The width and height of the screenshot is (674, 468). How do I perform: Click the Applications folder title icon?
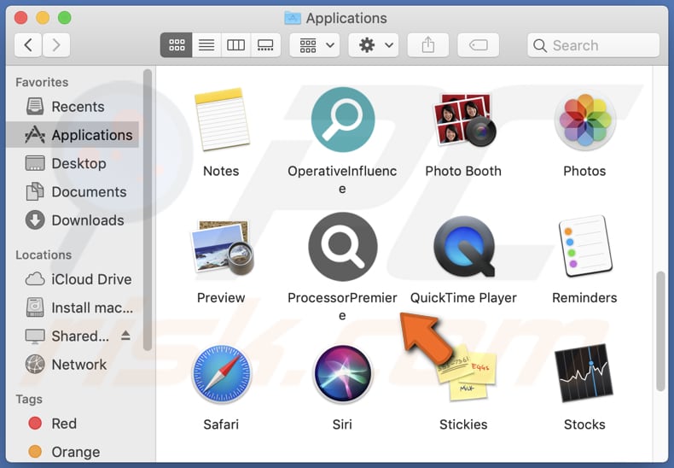[x=293, y=18]
